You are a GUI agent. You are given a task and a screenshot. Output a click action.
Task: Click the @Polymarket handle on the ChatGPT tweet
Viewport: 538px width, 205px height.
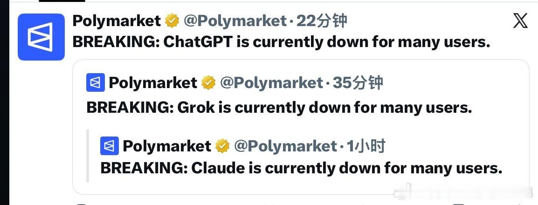(x=235, y=21)
